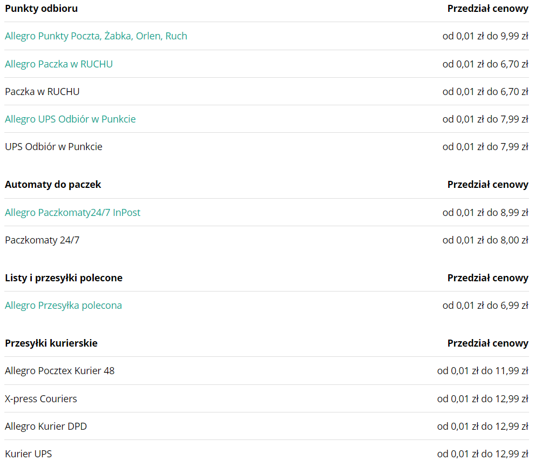Open Allegro UPS Odbiór w Punkcie link

click(70, 119)
